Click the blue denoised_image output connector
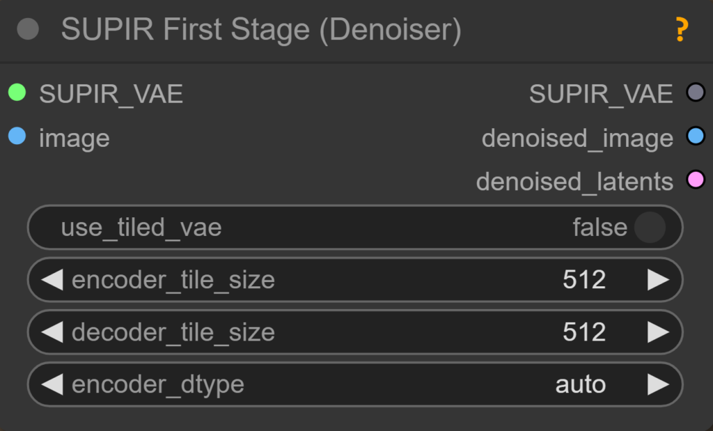Viewport: 713px width, 431px height. click(x=695, y=136)
